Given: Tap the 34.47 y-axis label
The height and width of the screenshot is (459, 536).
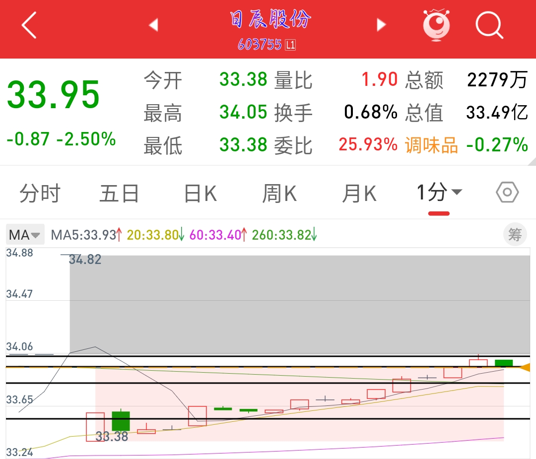Looking at the screenshot, I should (x=19, y=294).
